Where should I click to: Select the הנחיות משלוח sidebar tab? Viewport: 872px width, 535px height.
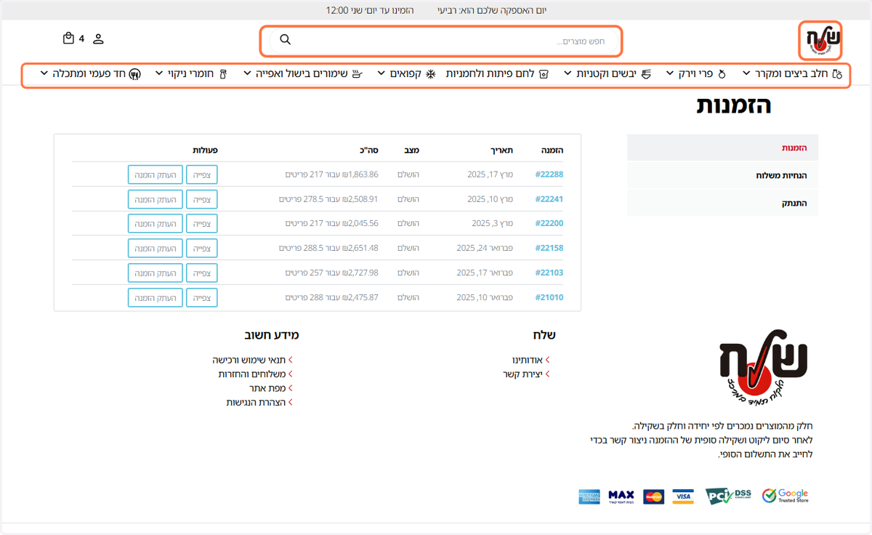coord(722,175)
